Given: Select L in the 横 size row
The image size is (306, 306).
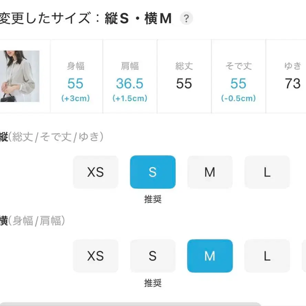Looking at the screenshot, I should [267, 256].
